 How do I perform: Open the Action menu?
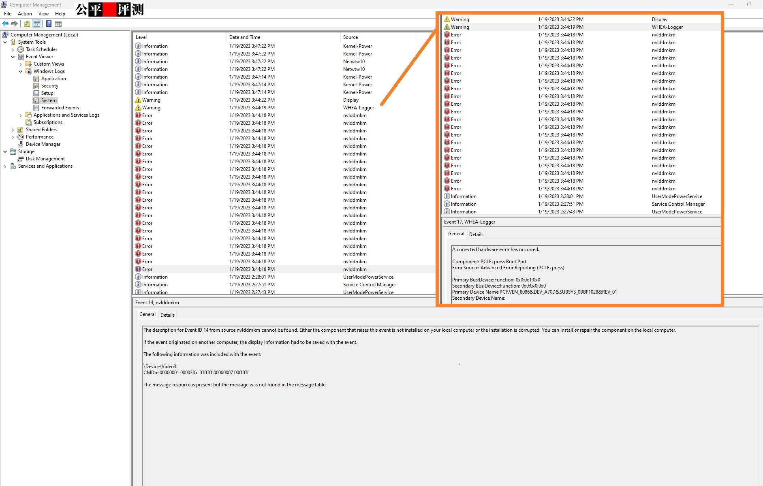pos(25,14)
